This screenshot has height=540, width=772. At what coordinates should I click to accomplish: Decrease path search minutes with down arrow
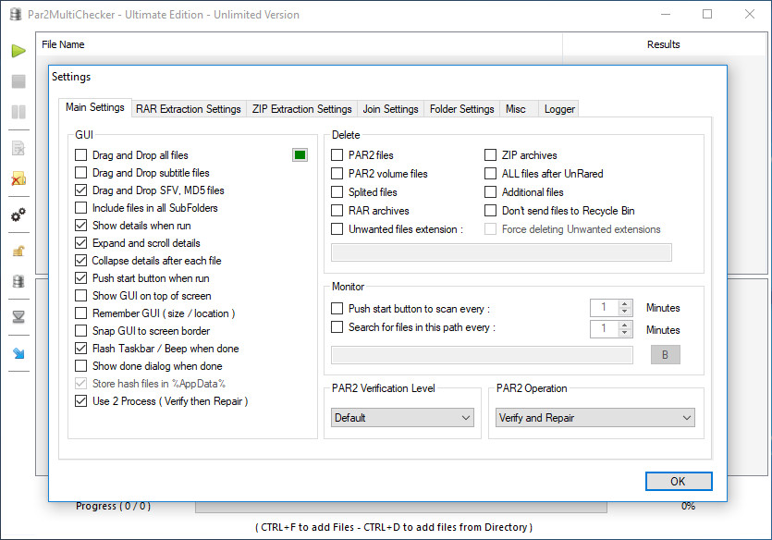tap(625, 333)
